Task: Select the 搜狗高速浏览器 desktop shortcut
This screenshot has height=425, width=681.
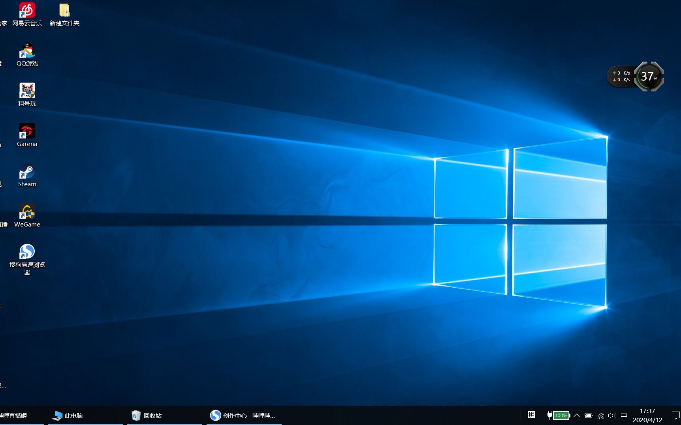Action: click(27, 259)
